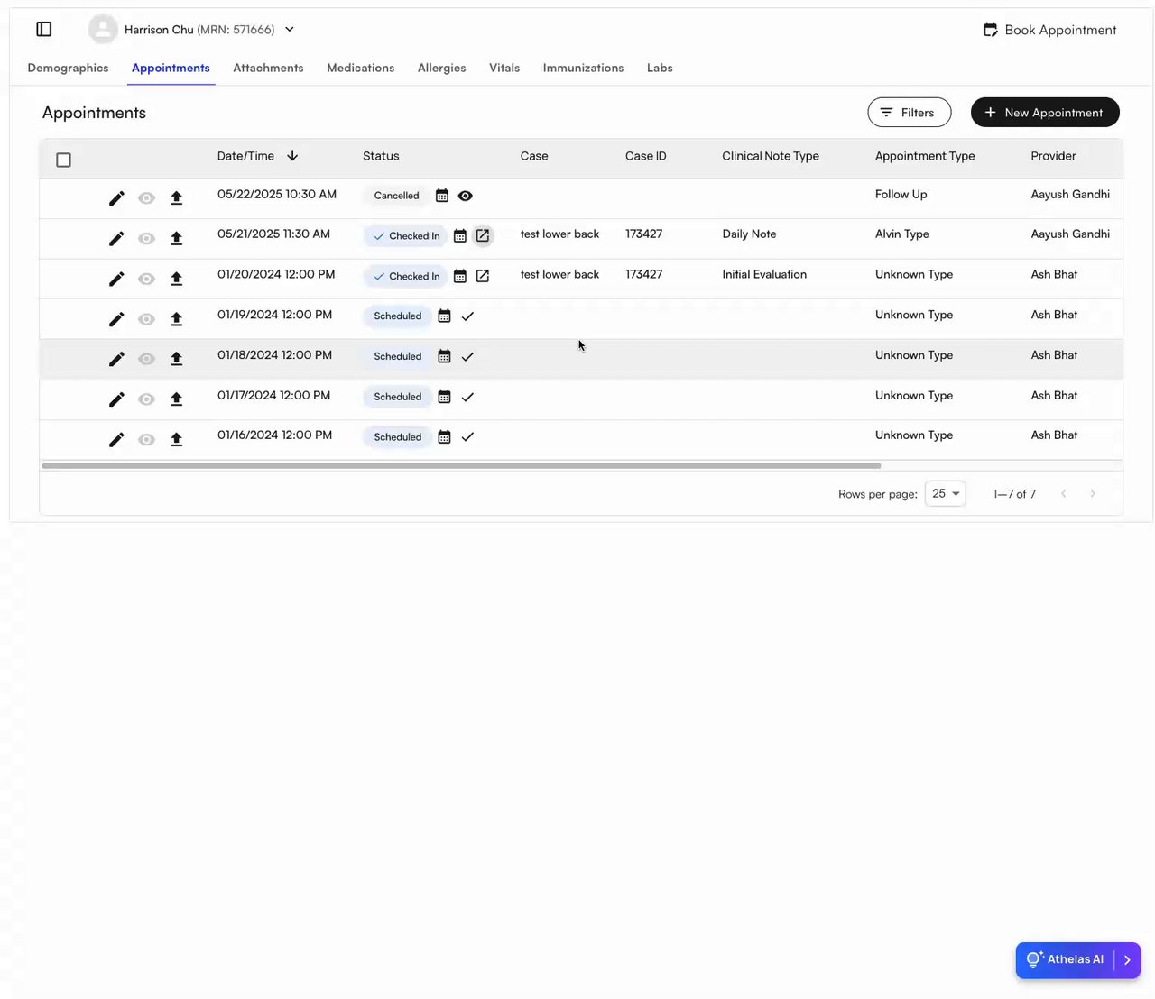Click pencil icon for 01/16/2024 appointment
This screenshot has width=1155, height=999.
coord(116,440)
